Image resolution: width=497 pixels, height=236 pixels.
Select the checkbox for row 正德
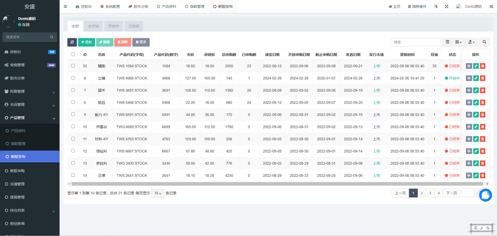[73, 175]
